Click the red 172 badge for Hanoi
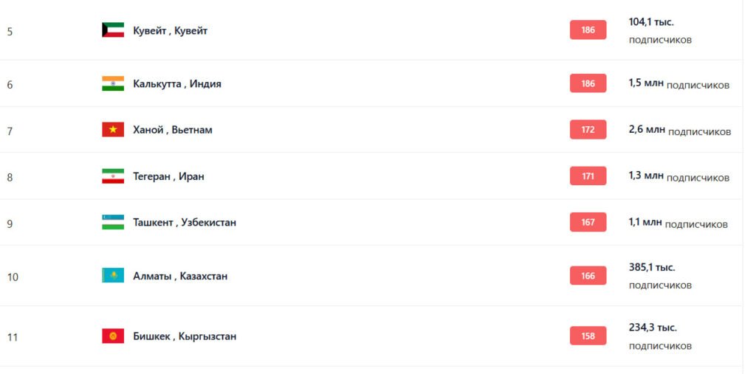This screenshot has height=374, width=756. 588,130
